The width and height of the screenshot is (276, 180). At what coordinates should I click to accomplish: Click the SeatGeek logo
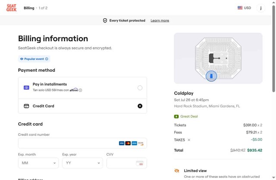click(12, 8)
